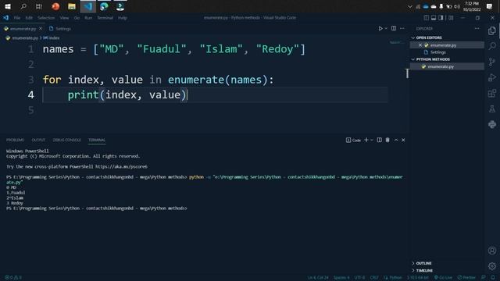The height and width of the screenshot is (281, 500).
Task: Customize layout from title bar icon
Action: coord(451,18)
